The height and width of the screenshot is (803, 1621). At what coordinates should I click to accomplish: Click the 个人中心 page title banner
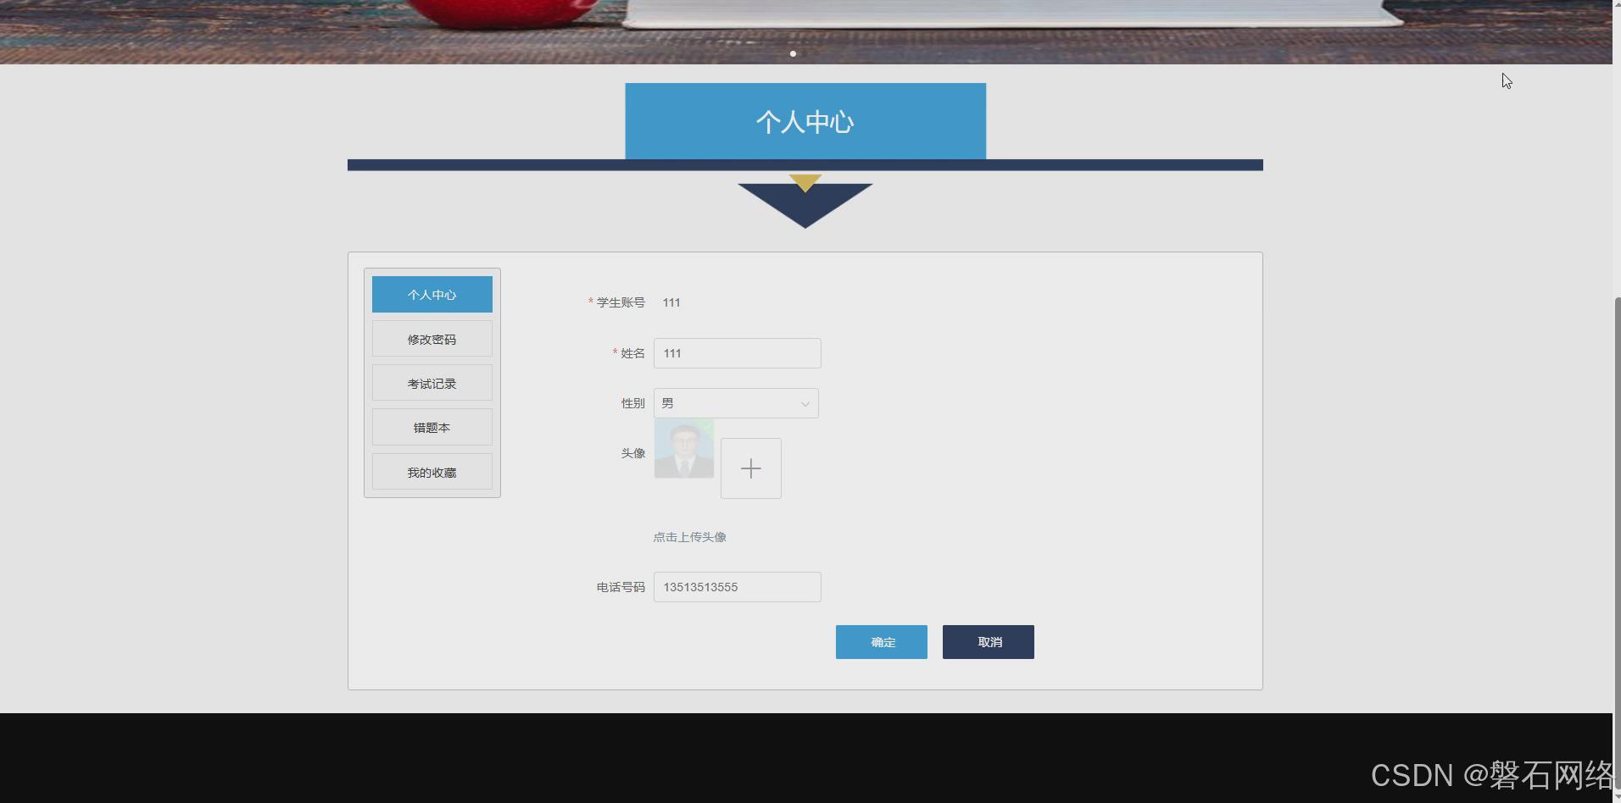(805, 121)
